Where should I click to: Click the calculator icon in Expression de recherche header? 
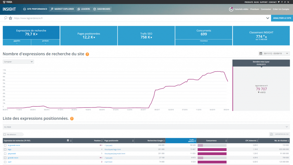[x=68, y=140]
